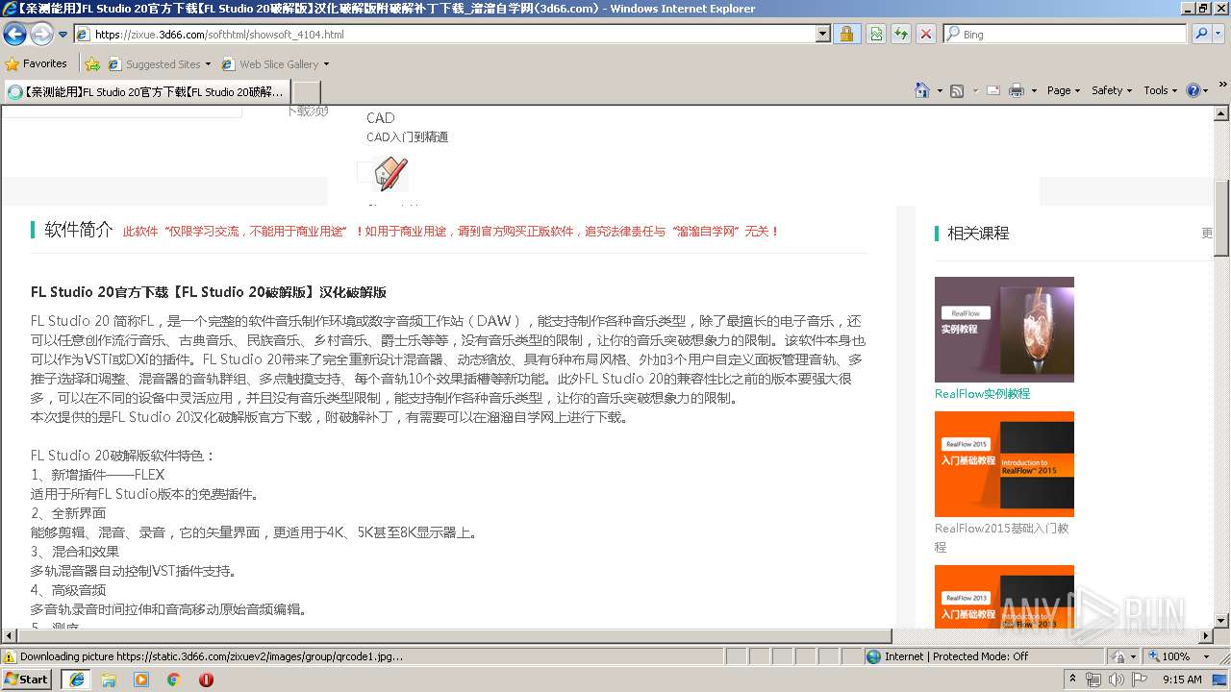Click the horizontal scrollbar left arrow

pyautogui.click(x=10, y=636)
